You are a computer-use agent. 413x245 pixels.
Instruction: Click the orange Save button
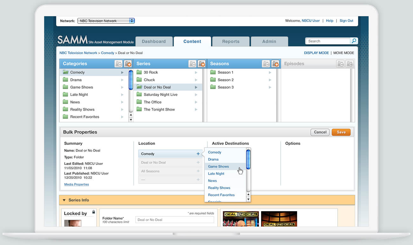[x=341, y=132]
